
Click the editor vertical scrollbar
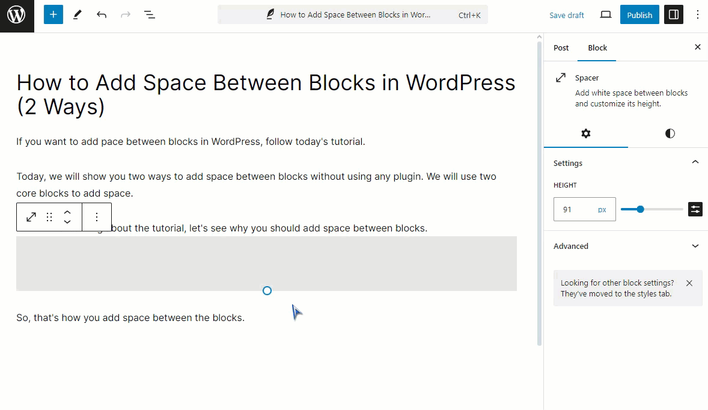click(539, 194)
